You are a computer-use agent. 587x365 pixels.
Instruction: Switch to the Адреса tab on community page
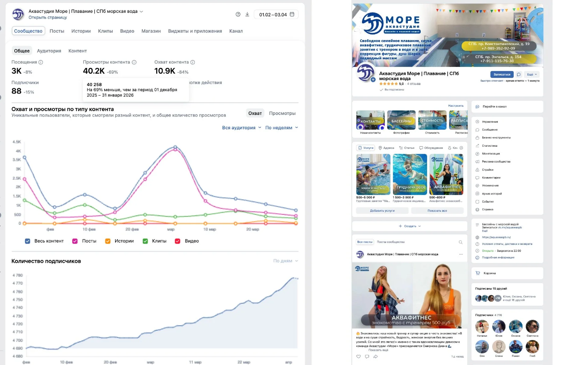click(x=386, y=148)
